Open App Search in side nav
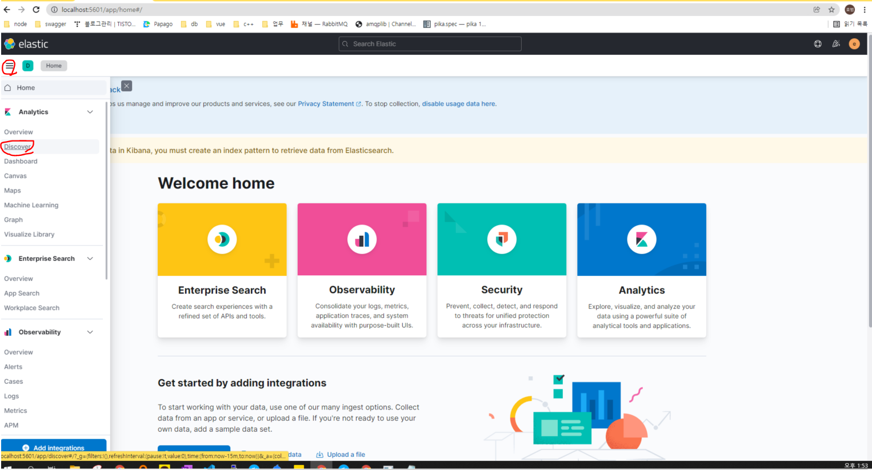Viewport: 872px width, 470px height. pos(22,294)
